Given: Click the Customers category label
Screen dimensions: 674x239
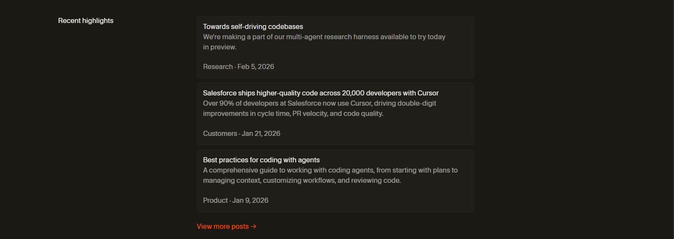Looking at the screenshot, I should tap(220, 133).
